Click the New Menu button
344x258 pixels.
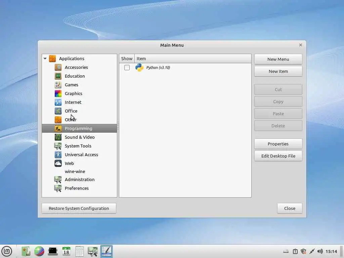tap(278, 59)
